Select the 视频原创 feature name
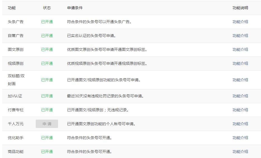This screenshot has width=261, height=158. [x=16, y=63]
